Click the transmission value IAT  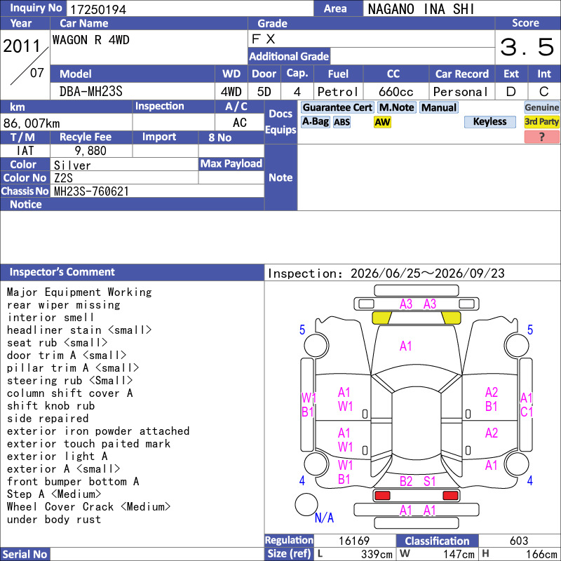click(25, 151)
